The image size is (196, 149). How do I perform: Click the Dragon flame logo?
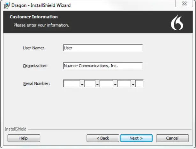pos(177,22)
